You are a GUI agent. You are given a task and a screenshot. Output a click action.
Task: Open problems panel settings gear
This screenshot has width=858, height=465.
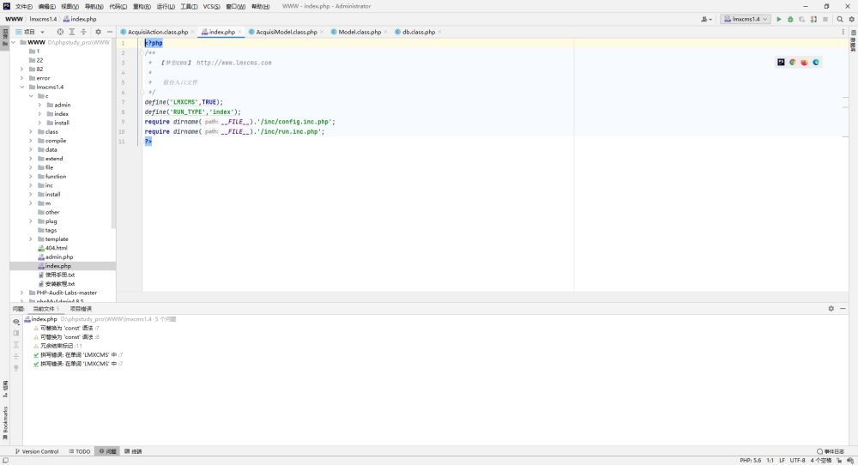831,309
